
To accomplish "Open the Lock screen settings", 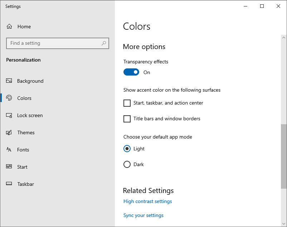I will tap(30, 115).
